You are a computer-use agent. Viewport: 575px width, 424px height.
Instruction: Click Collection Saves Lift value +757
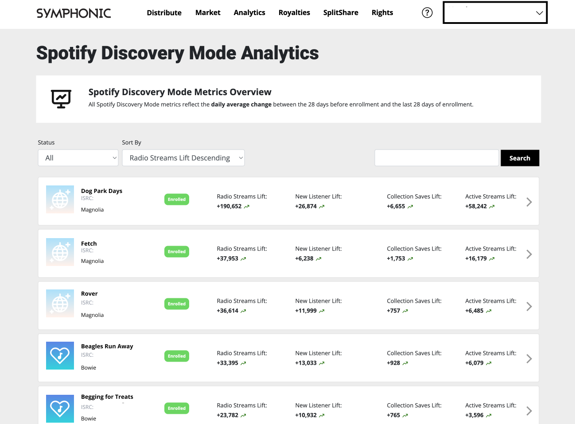pyautogui.click(x=393, y=311)
